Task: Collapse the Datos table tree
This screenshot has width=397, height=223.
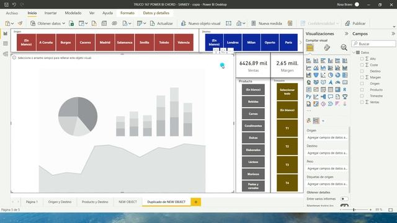Action: [354, 53]
